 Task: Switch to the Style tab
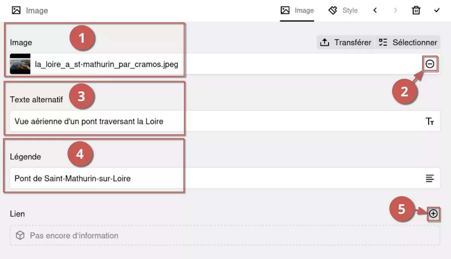[x=343, y=10]
